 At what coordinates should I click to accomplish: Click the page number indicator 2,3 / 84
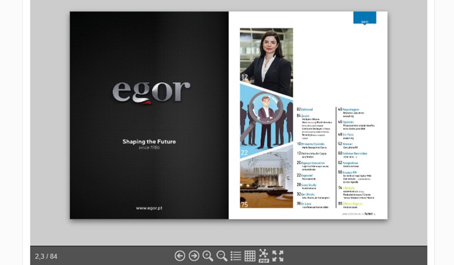click(x=46, y=256)
